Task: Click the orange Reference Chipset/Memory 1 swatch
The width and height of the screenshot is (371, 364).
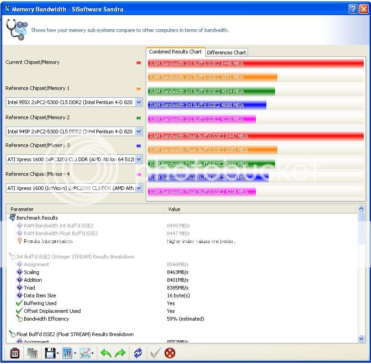Action: click(138, 89)
